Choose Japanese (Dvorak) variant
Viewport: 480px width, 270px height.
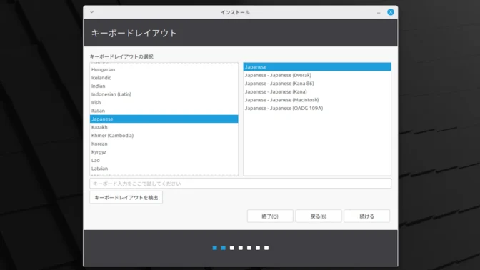(x=317, y=75)
